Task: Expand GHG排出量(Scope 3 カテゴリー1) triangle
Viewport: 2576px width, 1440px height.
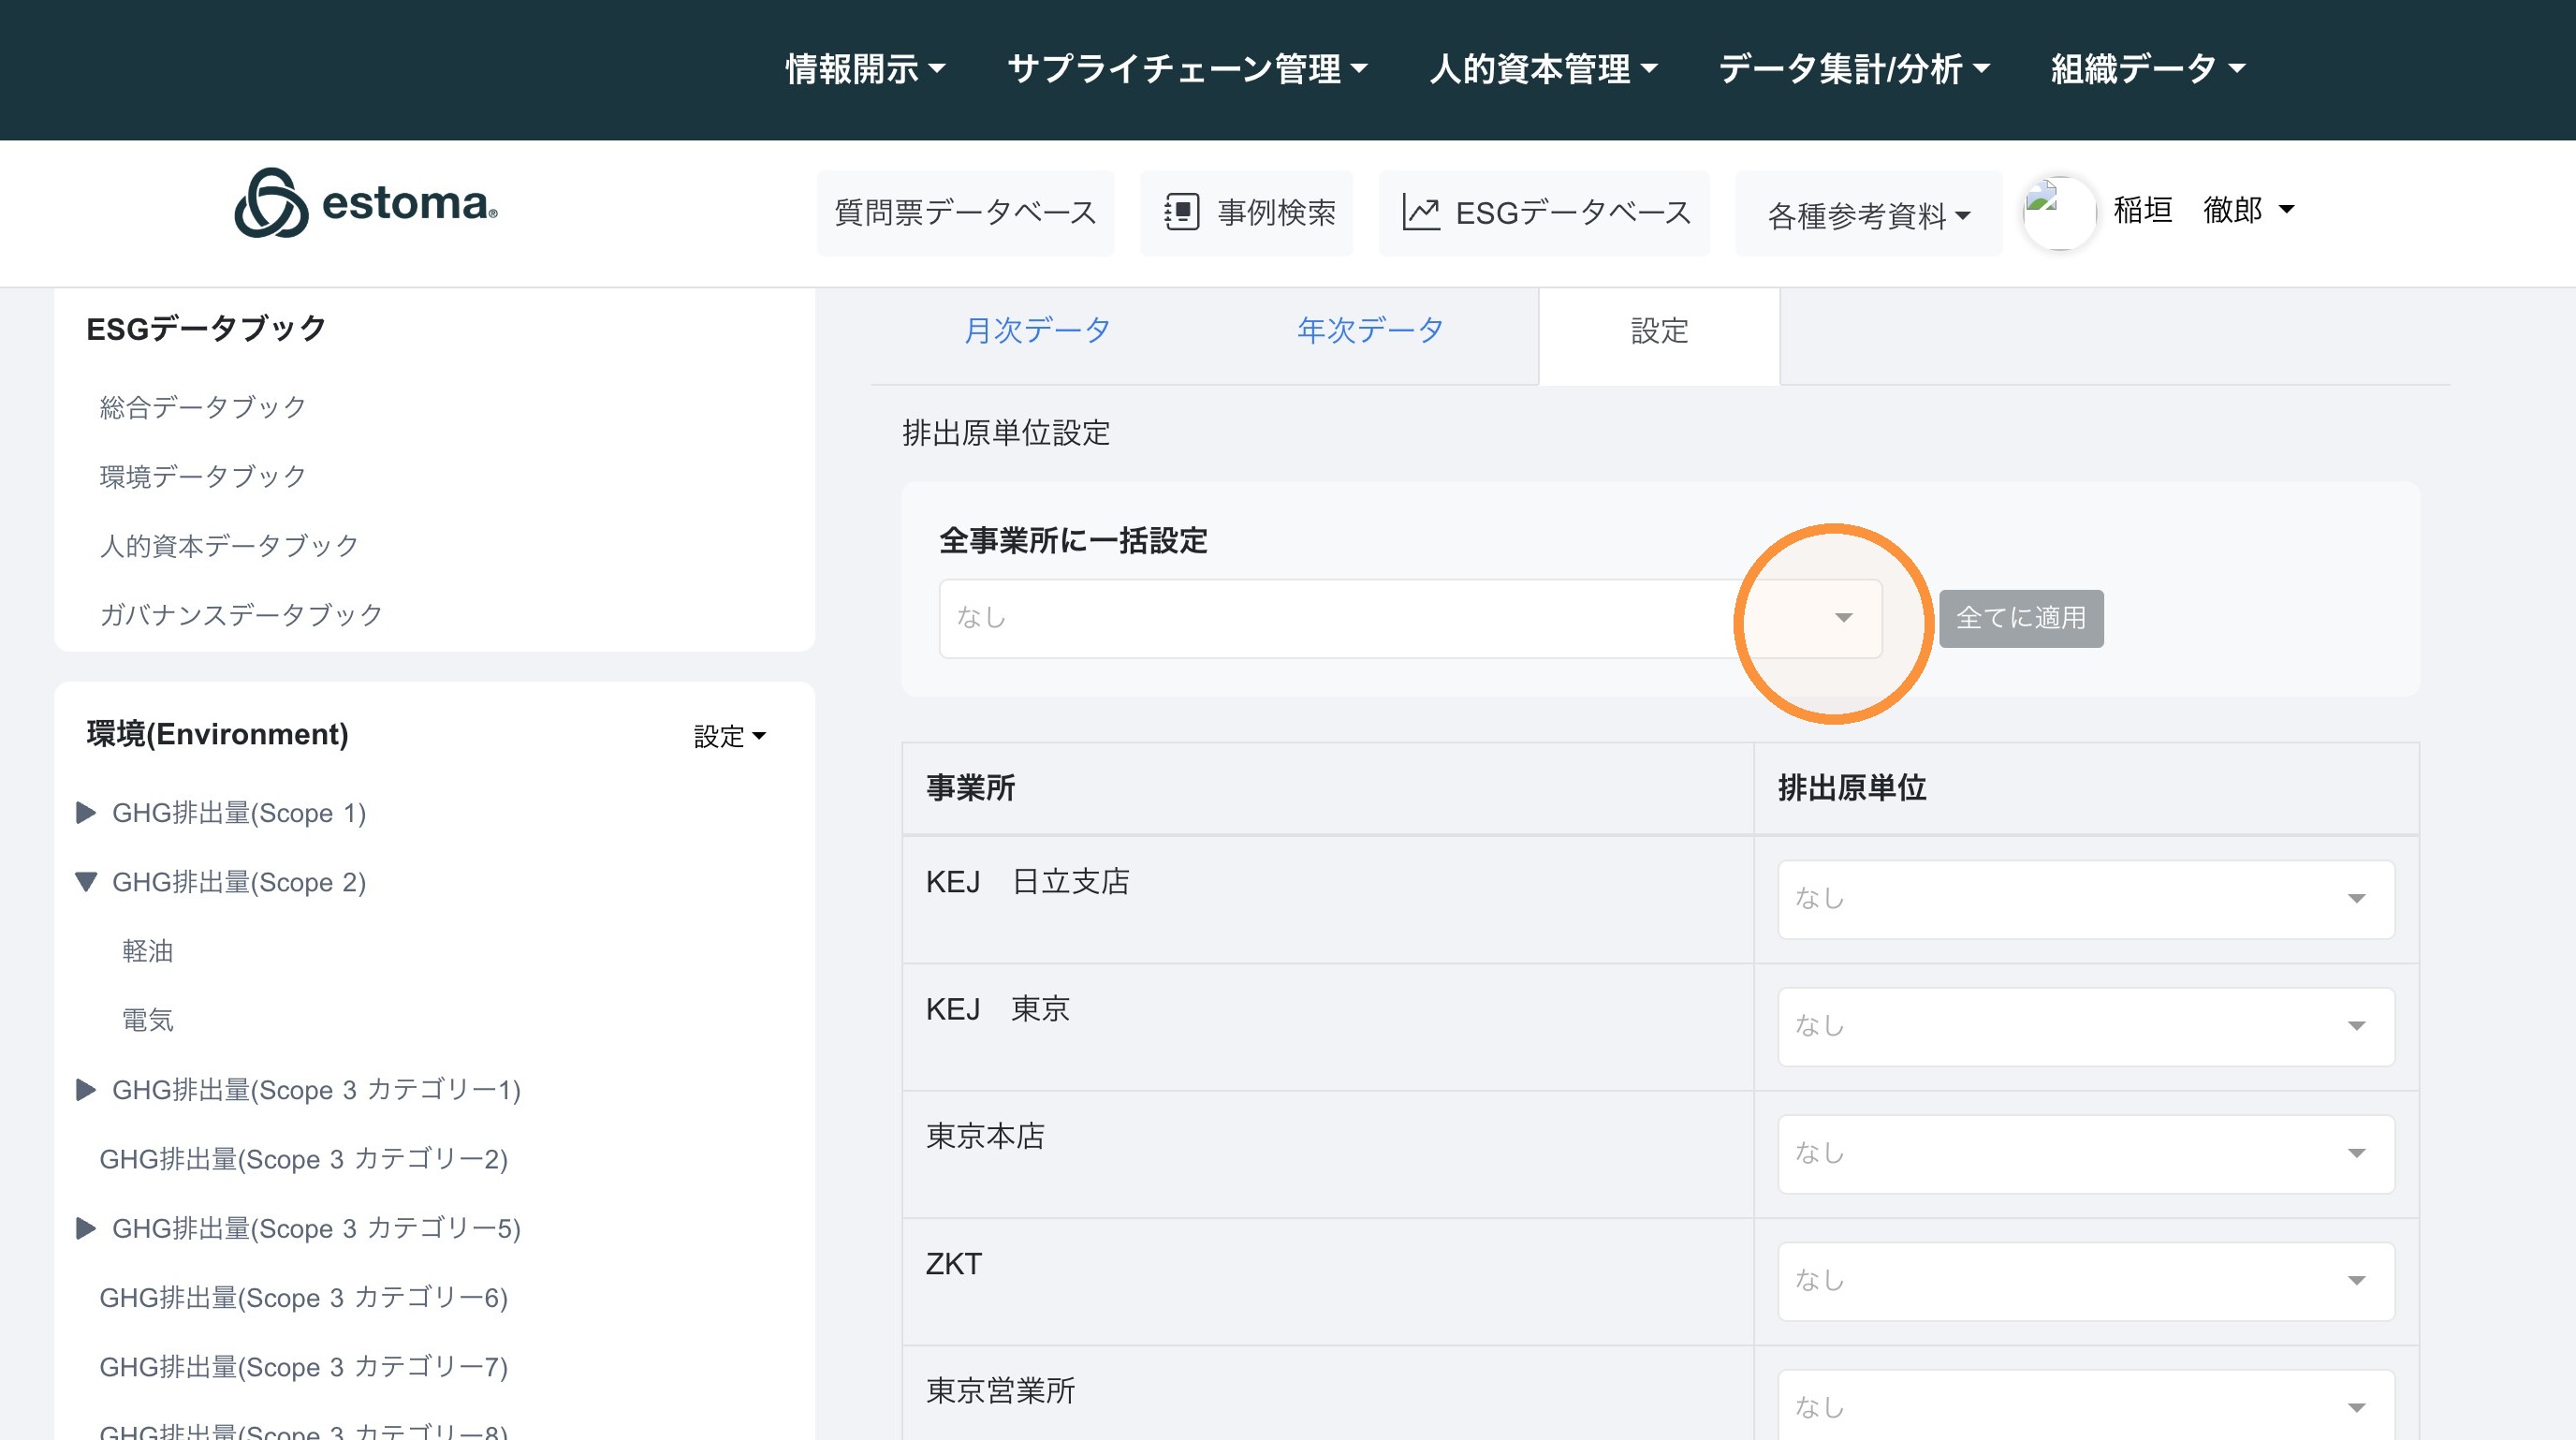Action: [87, 1090]
